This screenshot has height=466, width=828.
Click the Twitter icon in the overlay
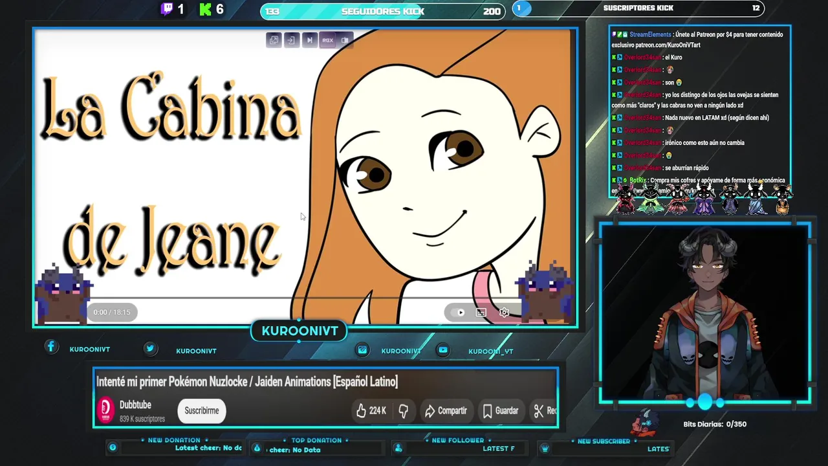(x=150, y=348)
